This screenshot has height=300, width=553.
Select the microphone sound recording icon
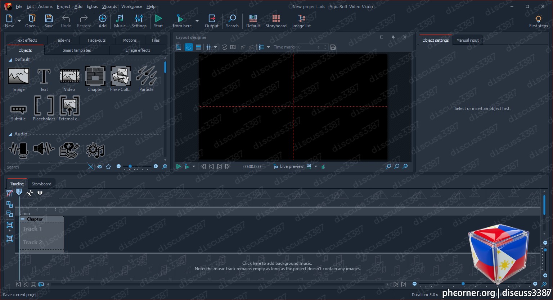point(18,150)
